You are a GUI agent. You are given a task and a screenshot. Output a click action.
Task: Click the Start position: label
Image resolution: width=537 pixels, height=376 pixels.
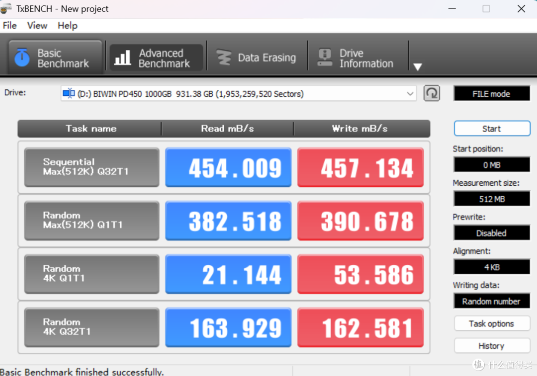[478, 149]
